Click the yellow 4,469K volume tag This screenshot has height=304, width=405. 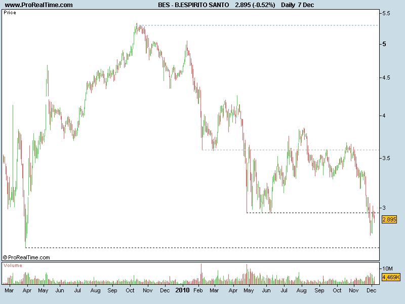(390, 277)
